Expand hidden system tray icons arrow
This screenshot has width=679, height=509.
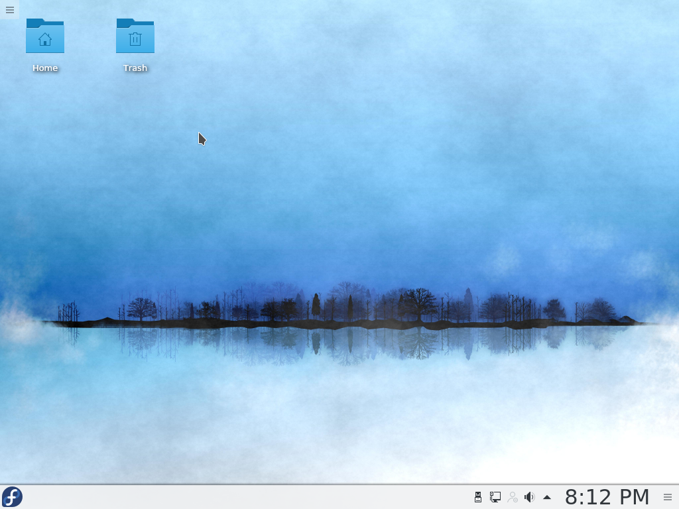point(547,497)
